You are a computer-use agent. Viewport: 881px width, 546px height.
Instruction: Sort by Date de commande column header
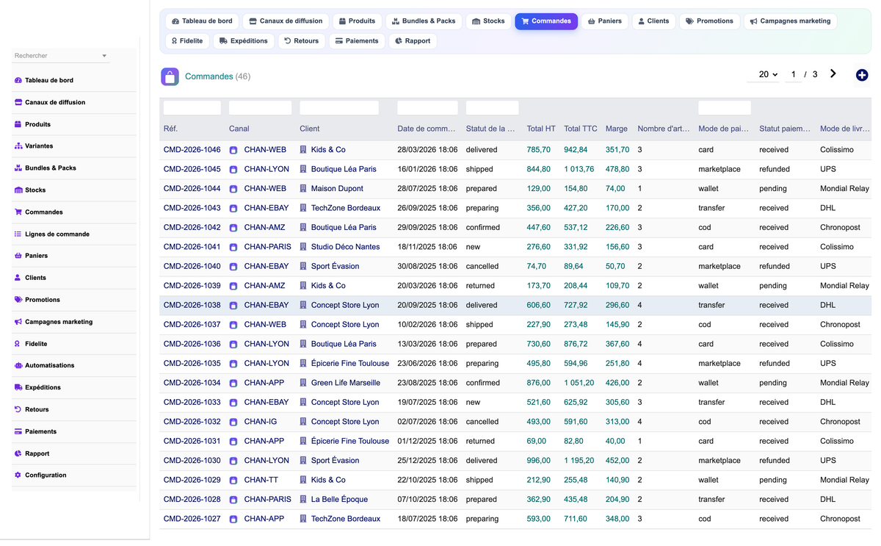coord(427,129)
